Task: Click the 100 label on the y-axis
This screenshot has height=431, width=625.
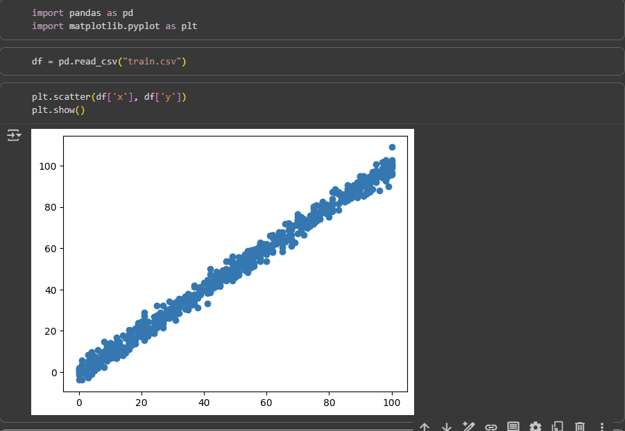Action: 47,166
